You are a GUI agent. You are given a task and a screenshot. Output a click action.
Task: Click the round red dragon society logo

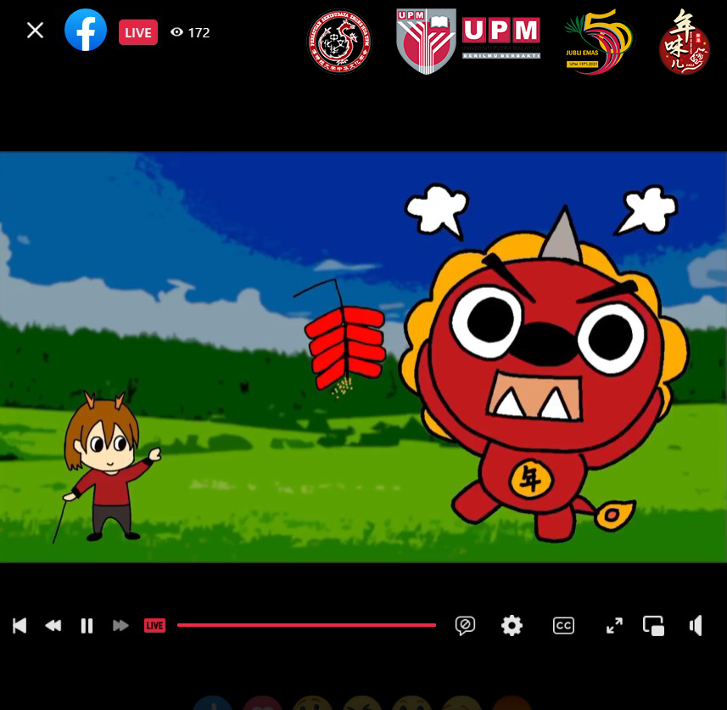339,42
